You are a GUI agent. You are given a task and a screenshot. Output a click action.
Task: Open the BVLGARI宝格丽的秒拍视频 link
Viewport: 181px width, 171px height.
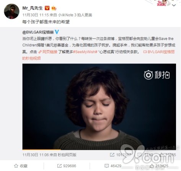[x=98, y=55]
